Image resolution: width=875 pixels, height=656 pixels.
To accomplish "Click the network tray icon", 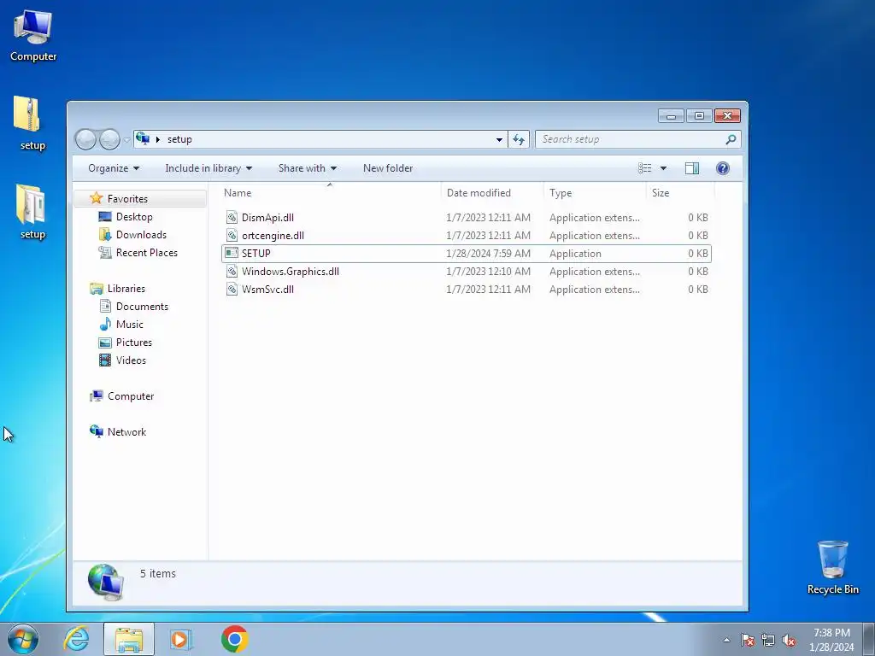I will pos(768,640).
